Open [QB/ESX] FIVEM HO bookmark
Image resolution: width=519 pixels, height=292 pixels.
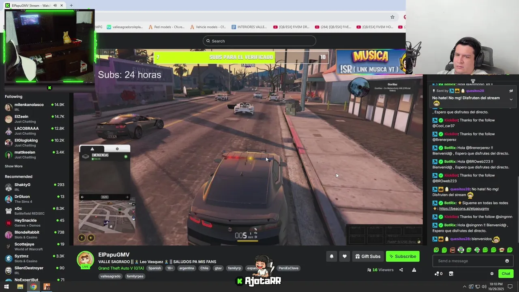click(x=375, y=27)
